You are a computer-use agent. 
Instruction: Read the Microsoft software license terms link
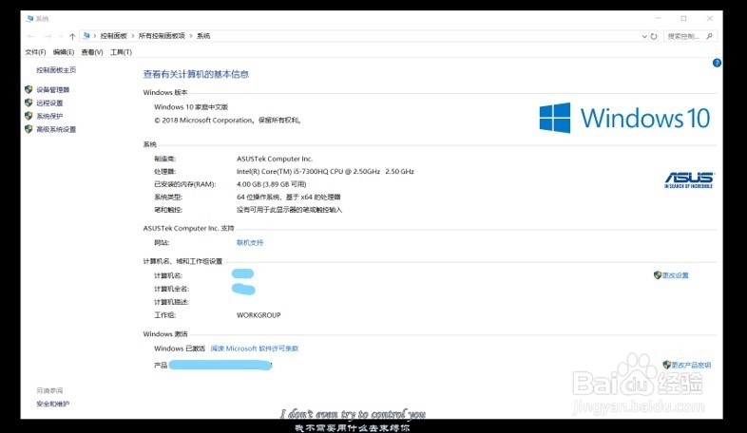(x=255, y=348)
